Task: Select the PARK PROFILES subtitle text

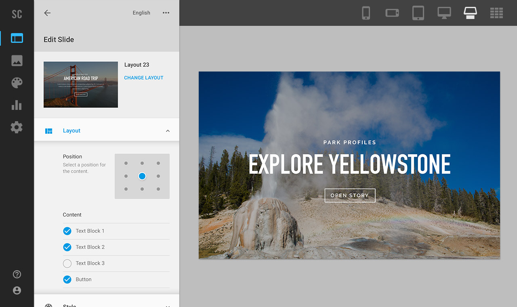Action: [x=350, y=143]
